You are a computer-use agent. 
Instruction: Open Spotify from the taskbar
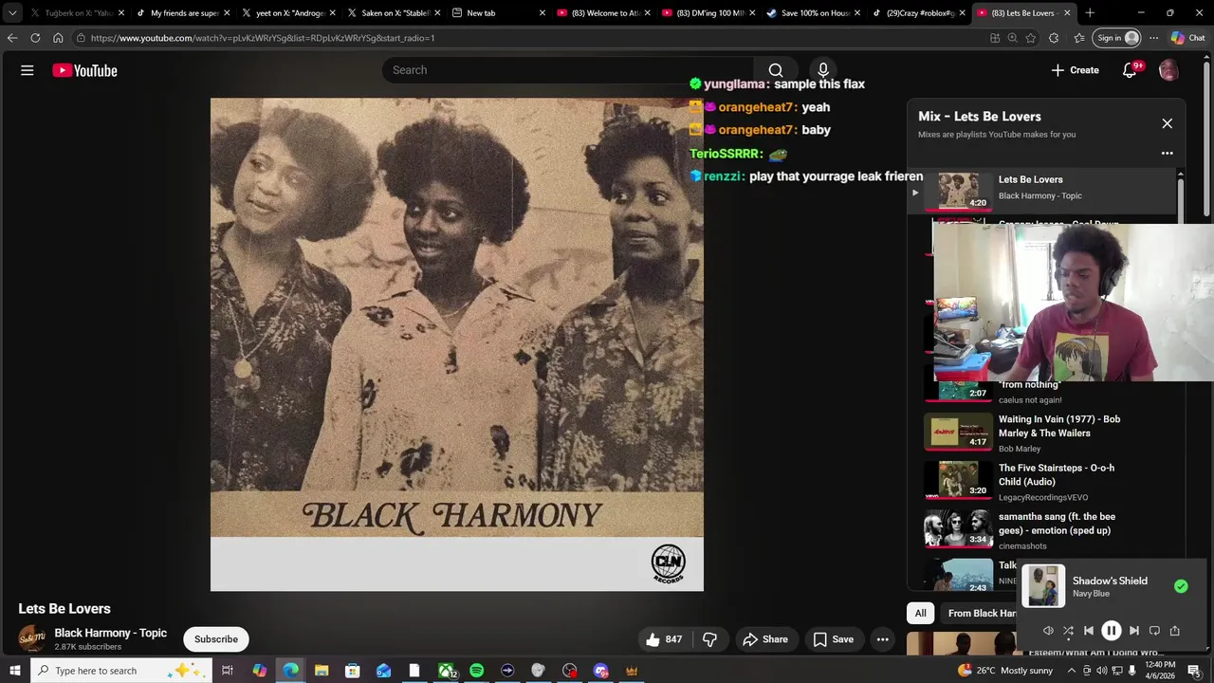(476, 671)
